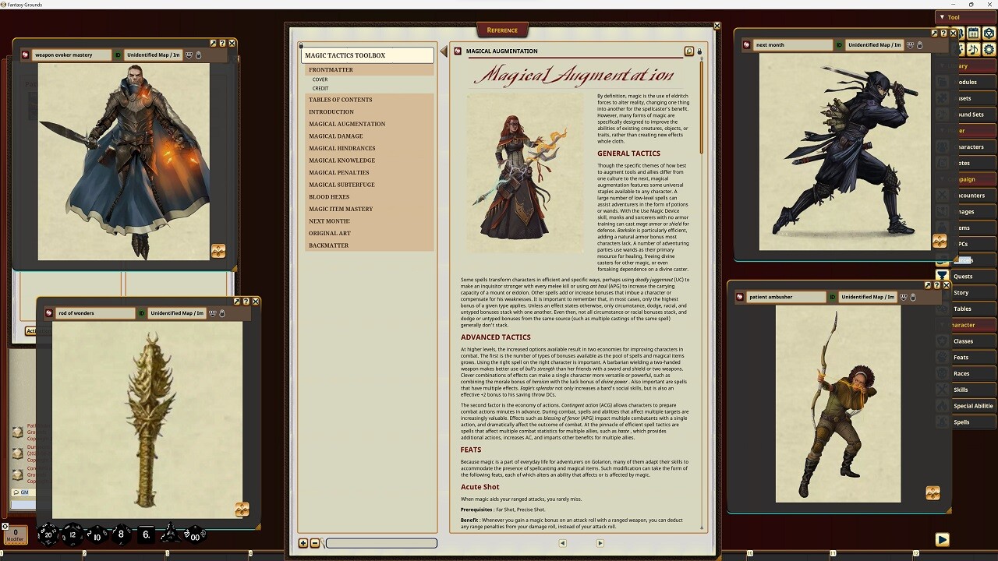The width and height of the screenshot is (998, 561).
Task: Toggle the lock icon on the rod of wonders window
Action: [221, 313]
